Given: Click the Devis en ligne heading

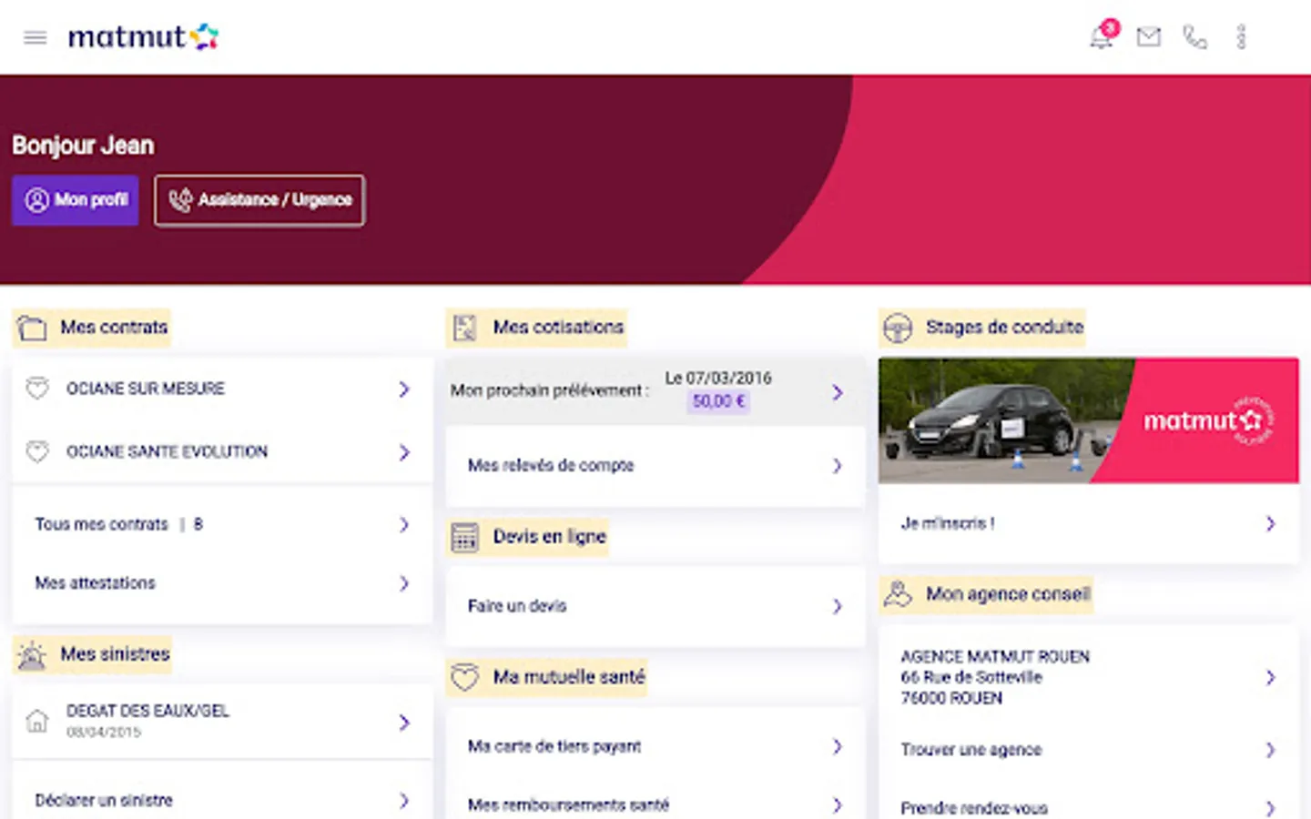Looking at the screenshot, I should coord(549,537).
